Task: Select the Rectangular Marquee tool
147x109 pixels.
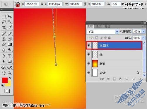Action: 4,17
